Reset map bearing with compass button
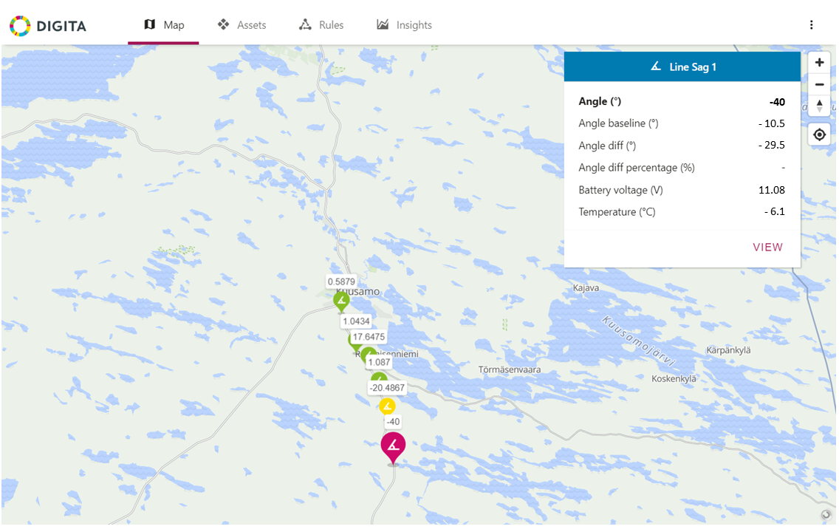This screenshot has width=839, height=532. tap(818, 106)
